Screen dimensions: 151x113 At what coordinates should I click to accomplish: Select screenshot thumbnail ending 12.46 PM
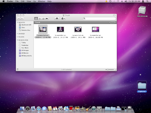tap(43, 29)
